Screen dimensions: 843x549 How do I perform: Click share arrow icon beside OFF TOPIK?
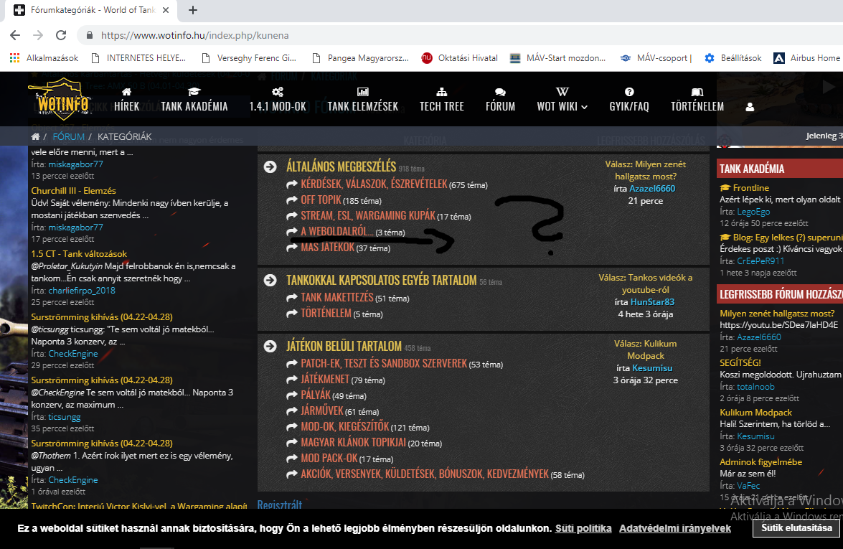(x=292, y=200)
